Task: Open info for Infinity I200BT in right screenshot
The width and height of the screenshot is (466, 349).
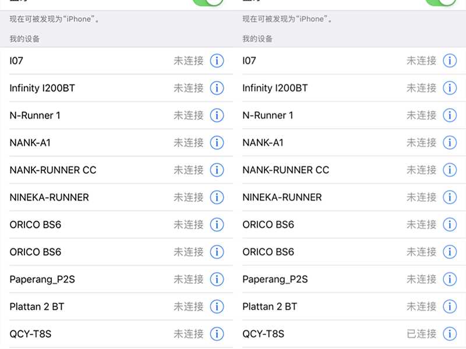Action: pos(450,88)
